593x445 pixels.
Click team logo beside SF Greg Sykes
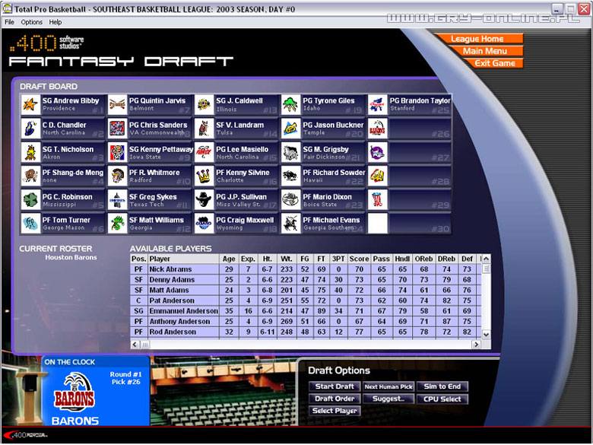117,200
